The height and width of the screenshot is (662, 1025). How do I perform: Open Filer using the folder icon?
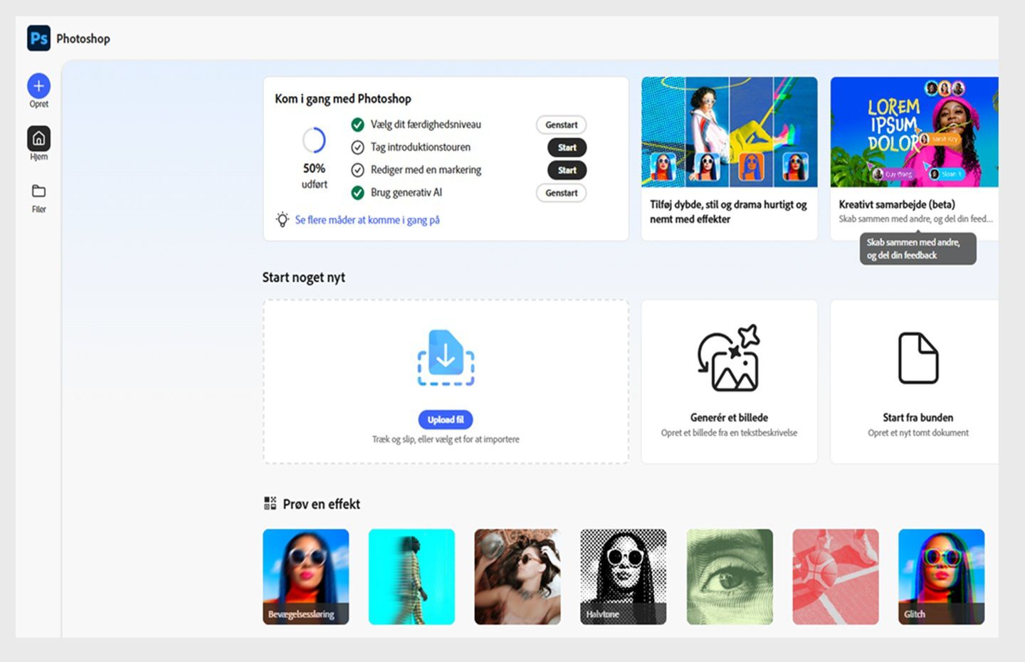tap(38, 191)
